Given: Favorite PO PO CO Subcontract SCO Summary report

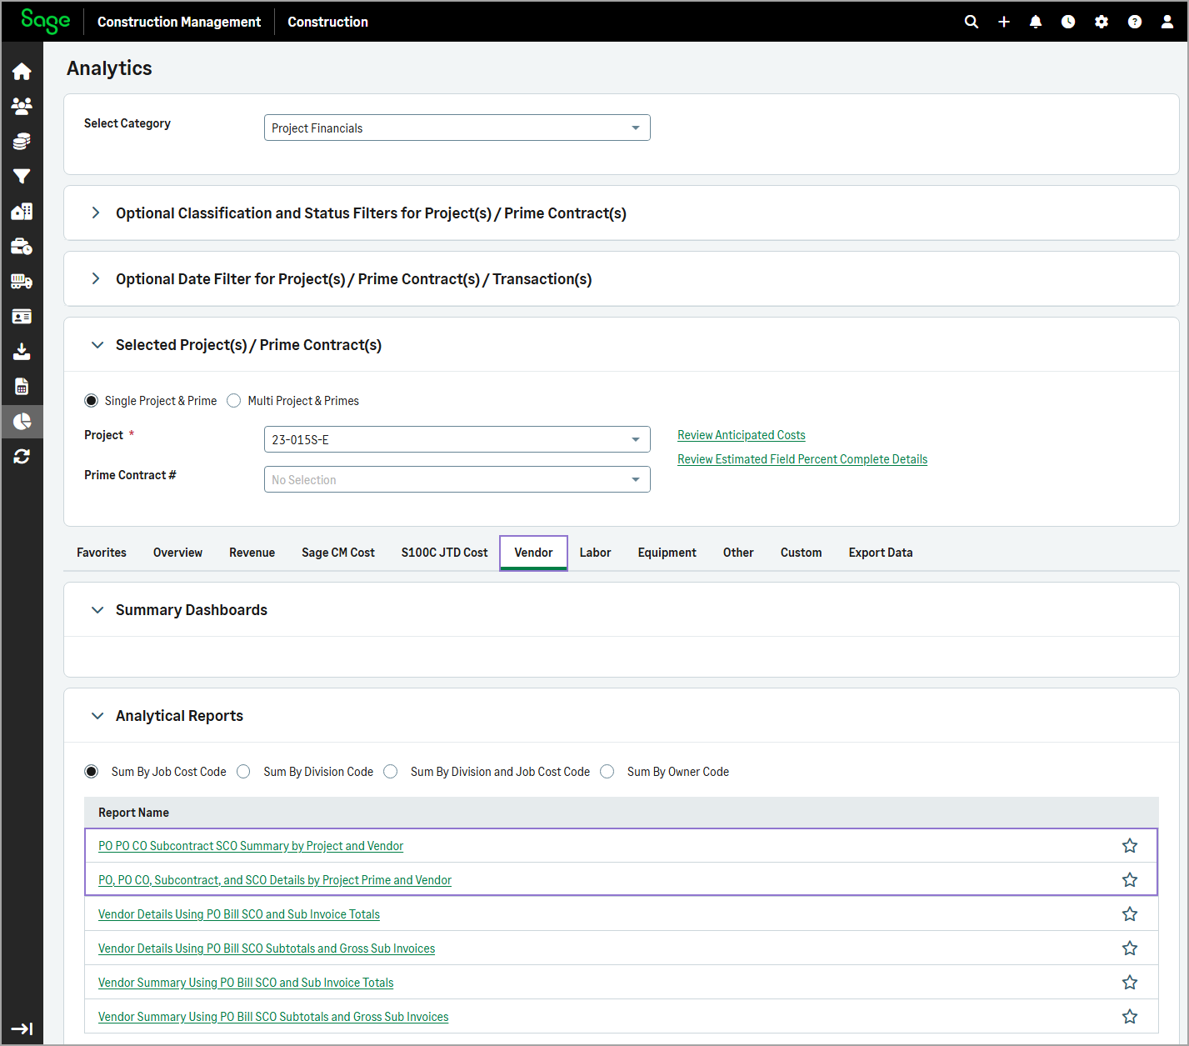Looking at the screenshot, I should click(x=1130, y=846).
